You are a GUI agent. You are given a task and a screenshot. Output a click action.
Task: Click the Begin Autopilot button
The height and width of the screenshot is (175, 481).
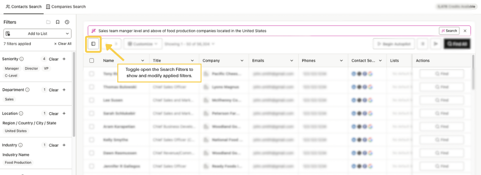pos(394,44)
